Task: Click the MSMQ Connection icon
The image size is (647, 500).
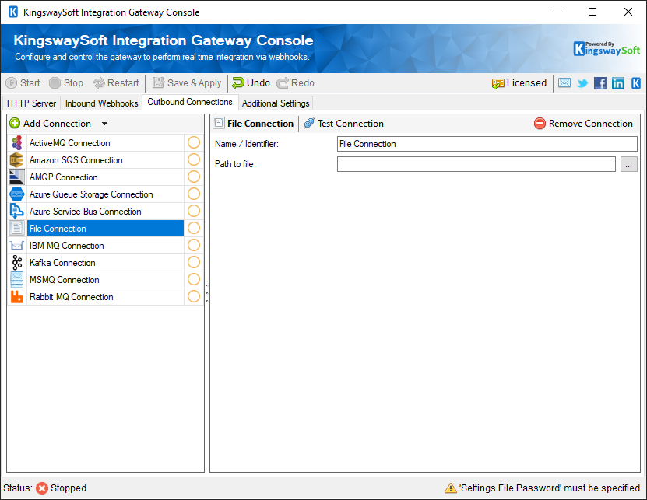Action: pos(16,280)
